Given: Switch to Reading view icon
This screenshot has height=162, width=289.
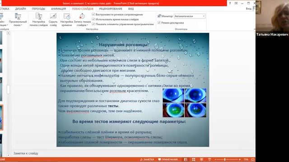Looking at the screenshot, I should pos(201,159).
